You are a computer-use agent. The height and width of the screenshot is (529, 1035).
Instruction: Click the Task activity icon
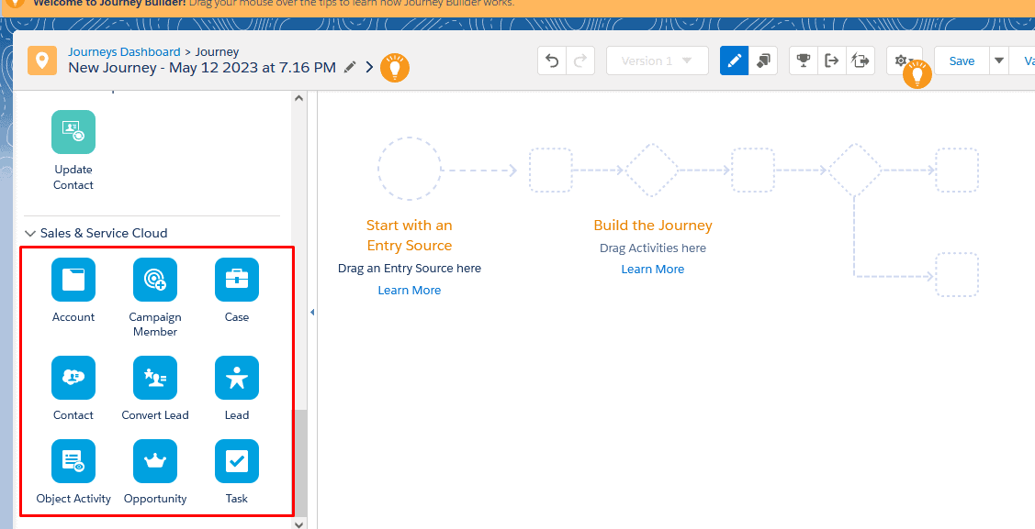coord(236,461)
